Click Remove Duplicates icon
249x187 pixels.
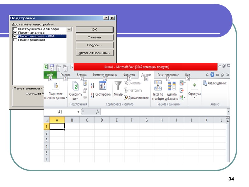point(172,86)
